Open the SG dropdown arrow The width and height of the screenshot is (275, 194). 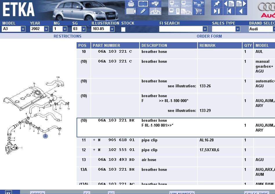click(x=84, y=29)
